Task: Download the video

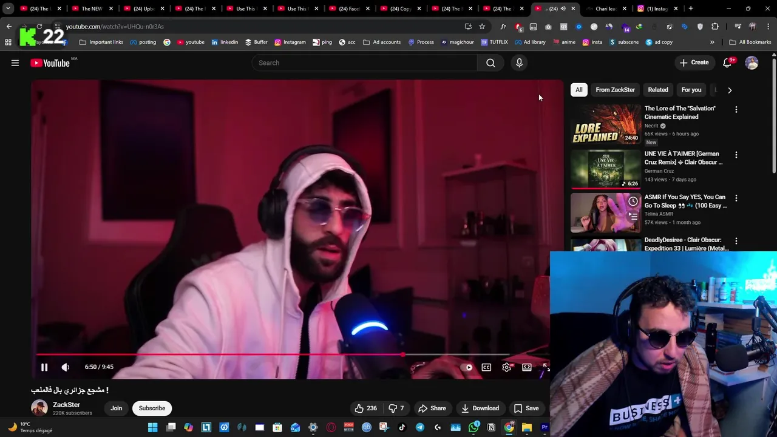Action: pyautogui.click(x=480, y=408)
